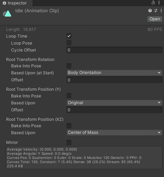Click the Root Transform Rotation Offset field

[114, 80]
